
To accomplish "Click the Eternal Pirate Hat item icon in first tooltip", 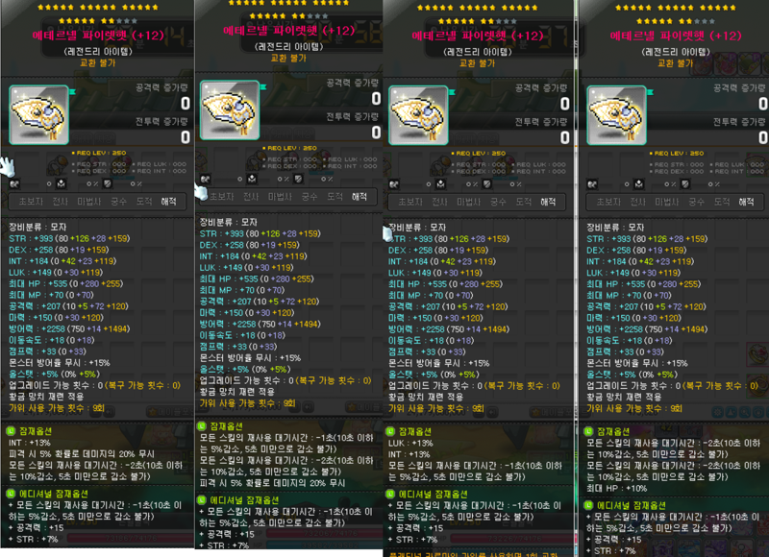I will pyautogui.click(x=39, y=115).
